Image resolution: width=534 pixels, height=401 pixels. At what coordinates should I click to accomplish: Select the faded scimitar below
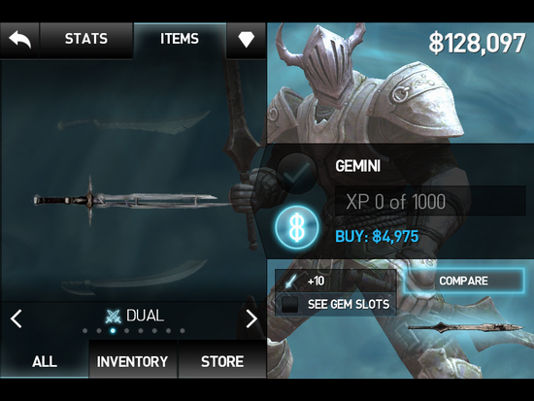pyautogui.click(x=135, y=278)
